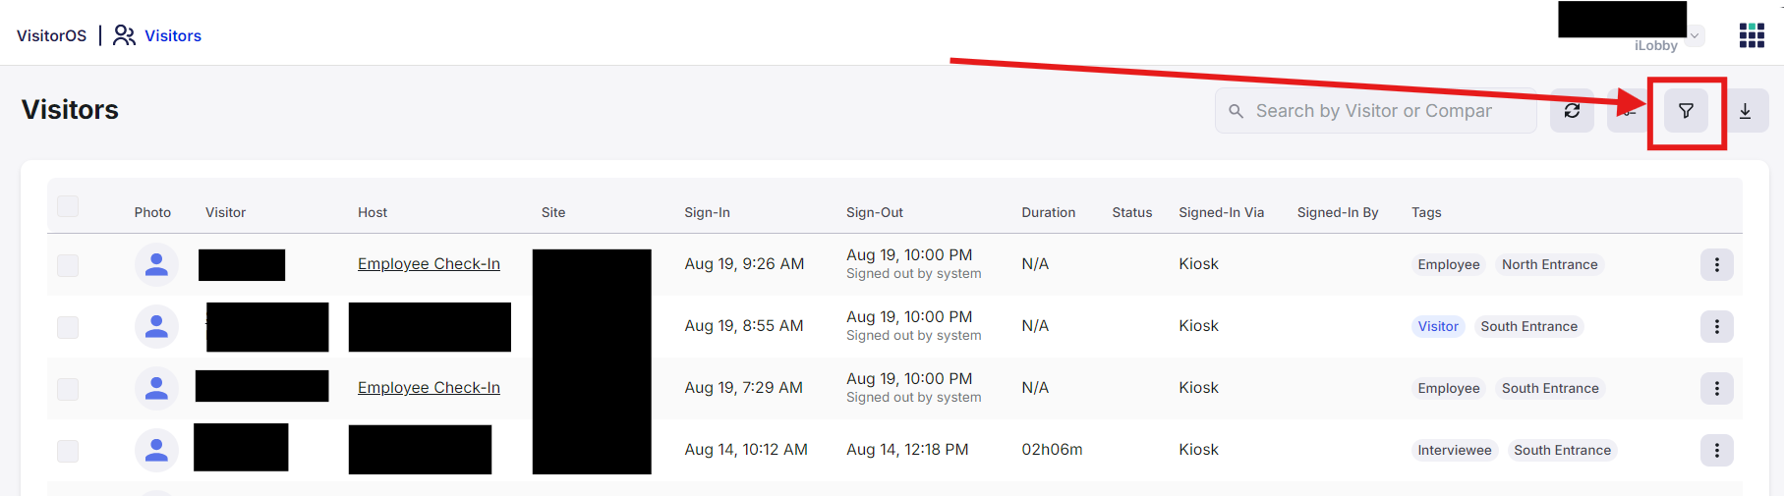Check the row signed in 7:29 AM
This screenshot has height=496, width=1784.
68,389
